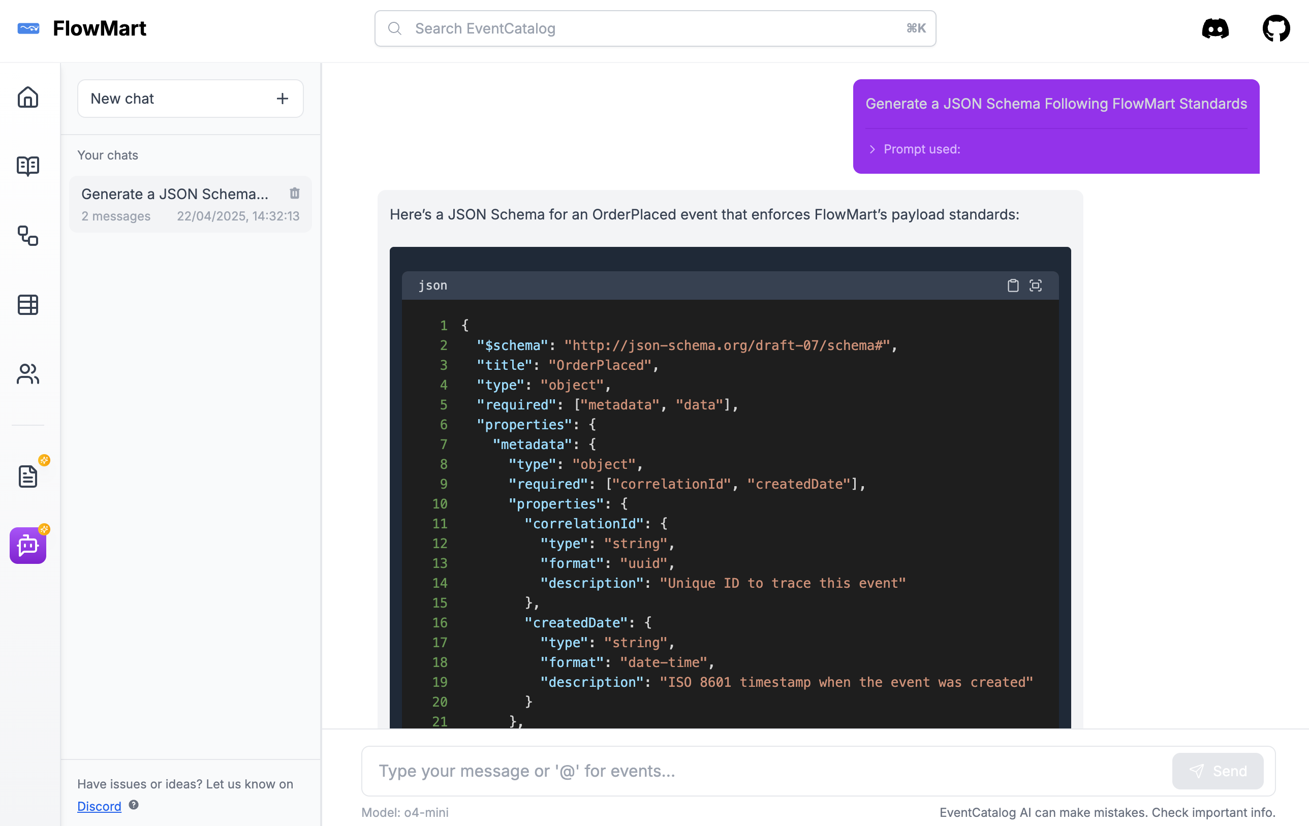Screen dimensions: 1309x826
Task: Start a new chat with the plus button
Action: pos(282,99)
